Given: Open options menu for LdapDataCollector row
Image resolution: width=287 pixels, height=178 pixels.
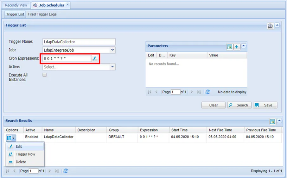Looking at the screenshot, I should pyautogui.click(x=11, y=138).
